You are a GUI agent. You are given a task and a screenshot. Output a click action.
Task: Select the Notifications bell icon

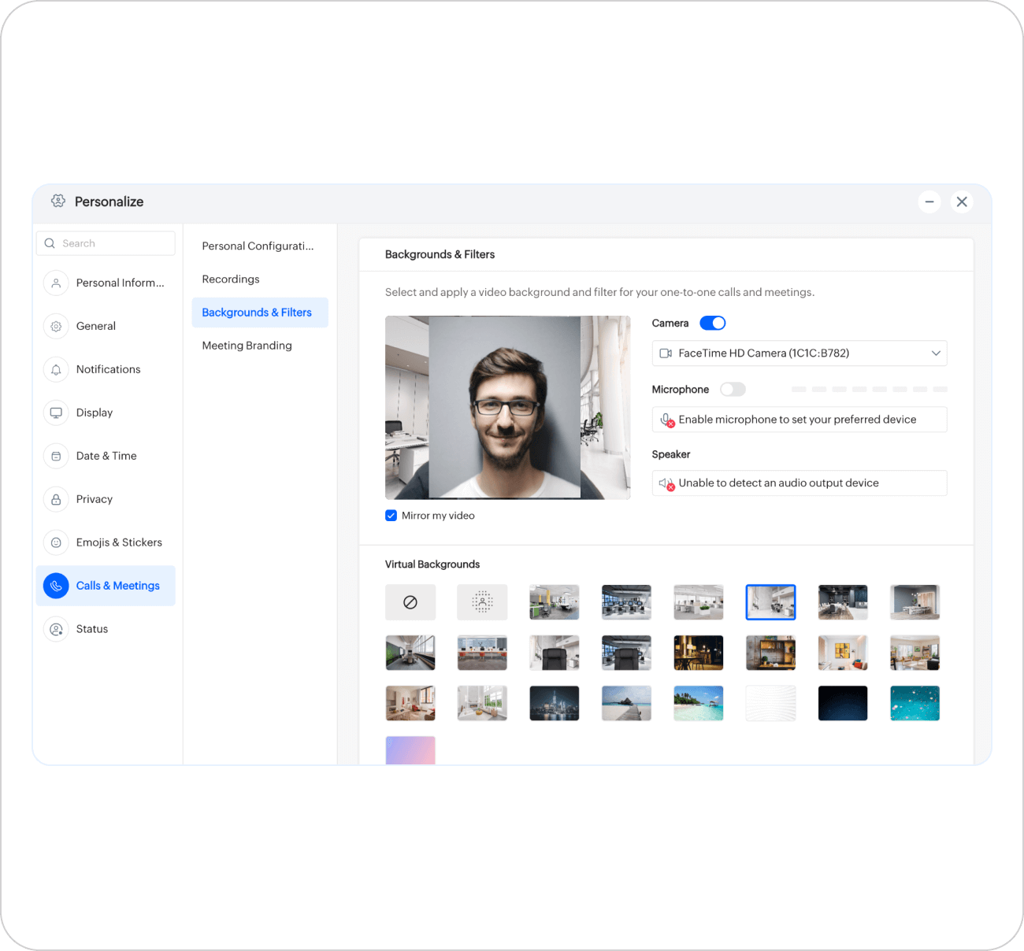click(55, 369)
